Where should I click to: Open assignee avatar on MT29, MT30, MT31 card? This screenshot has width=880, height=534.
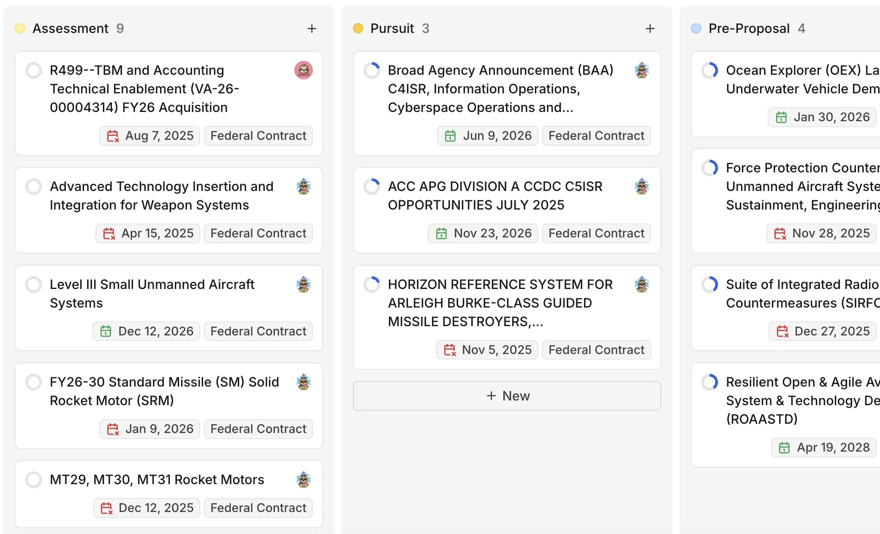tap(304, 480)
